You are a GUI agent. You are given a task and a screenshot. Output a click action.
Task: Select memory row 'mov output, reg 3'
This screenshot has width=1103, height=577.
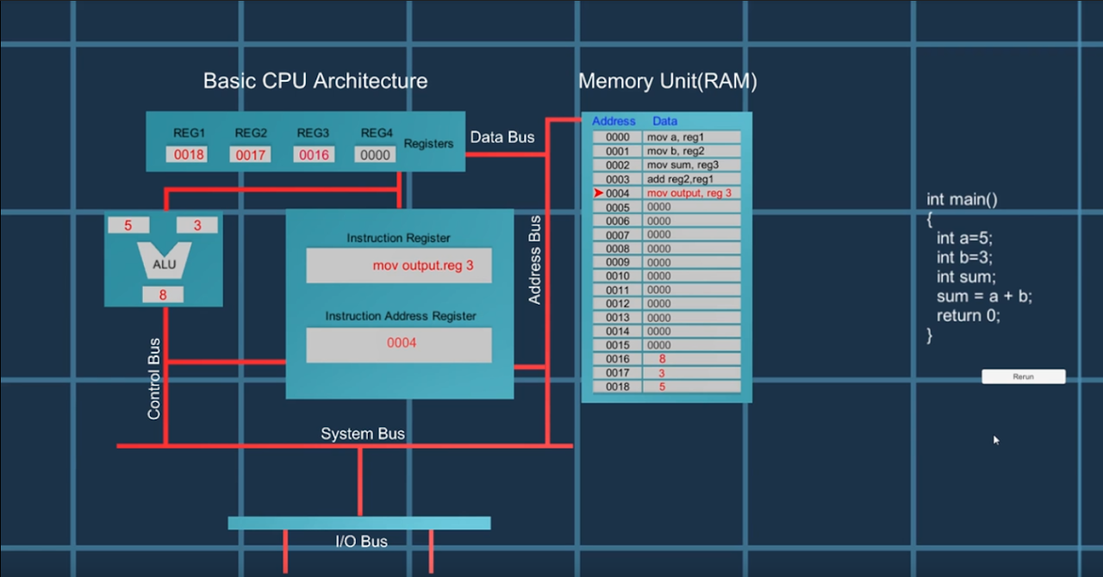(x=692, y=193)
